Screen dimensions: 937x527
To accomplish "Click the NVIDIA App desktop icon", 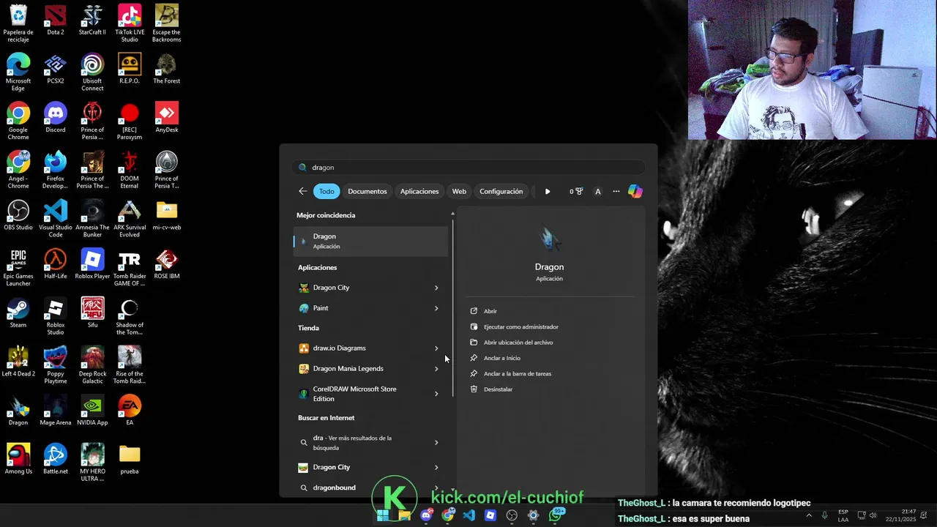I will pos(92,411).
